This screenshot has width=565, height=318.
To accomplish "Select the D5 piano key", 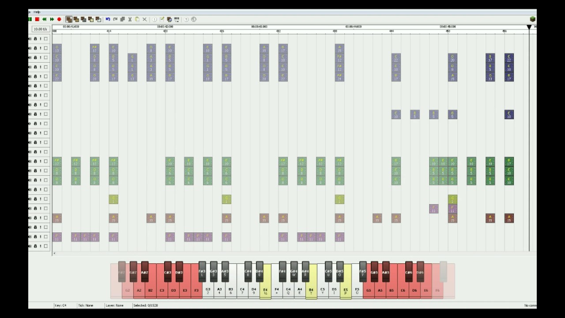I will click(x=334, y=289).
